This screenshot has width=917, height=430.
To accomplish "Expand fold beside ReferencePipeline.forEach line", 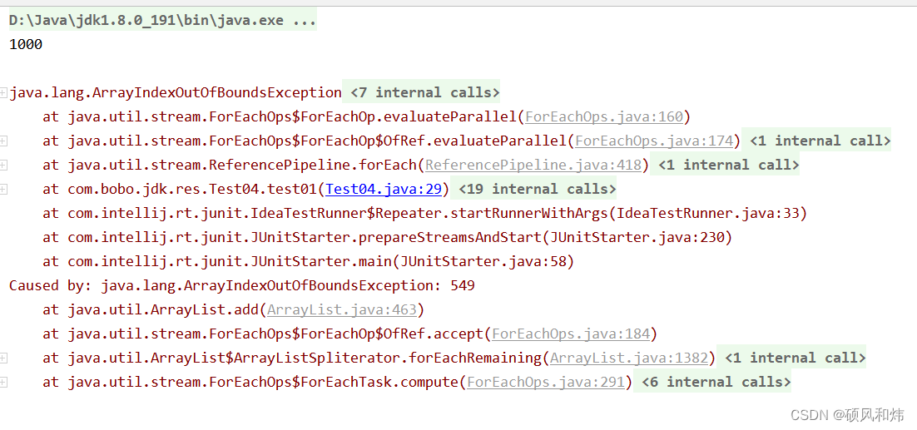I will tap(3, 166).
